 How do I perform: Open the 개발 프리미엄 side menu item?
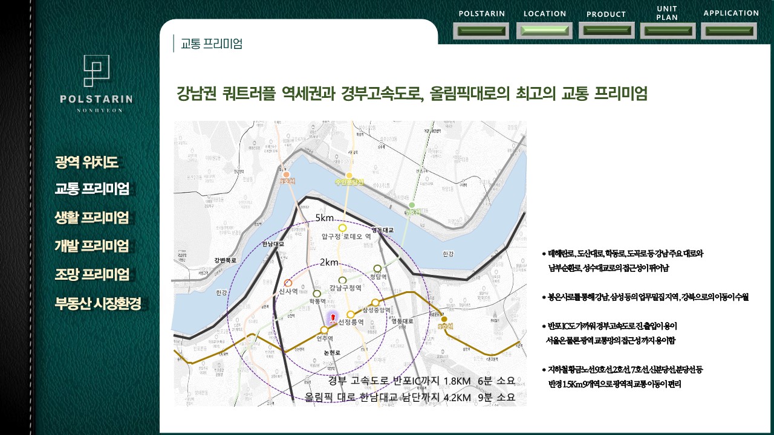click(x=92, y=246)
